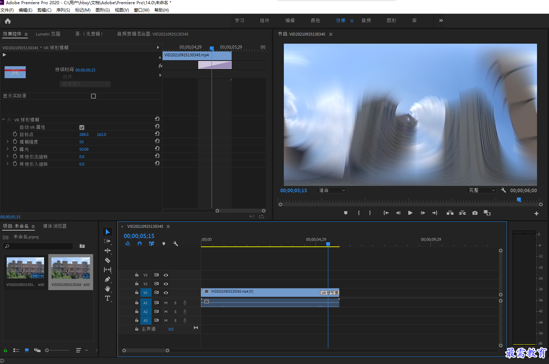Toggle timeline snapping magnet icon
The image size is (549, 364).
[140, 244]
